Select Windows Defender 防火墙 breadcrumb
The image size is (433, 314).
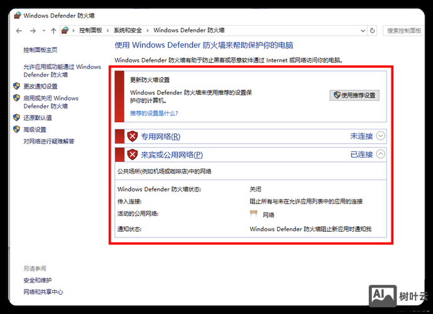click(189, 30)
